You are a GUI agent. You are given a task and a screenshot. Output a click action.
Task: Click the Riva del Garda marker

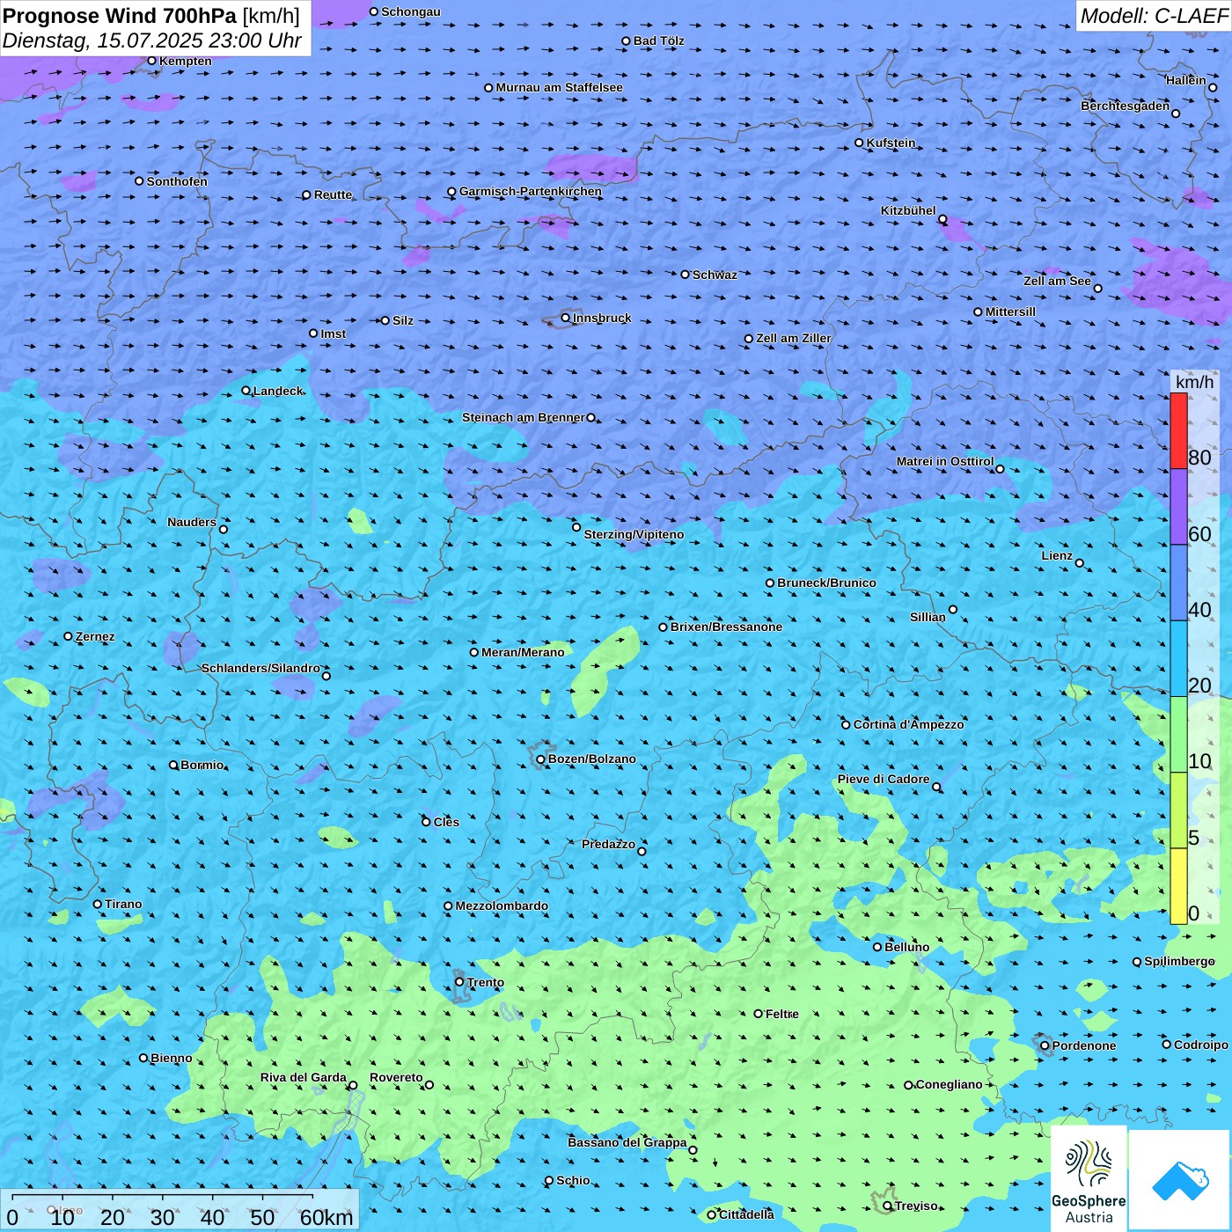pos(354,1085)
